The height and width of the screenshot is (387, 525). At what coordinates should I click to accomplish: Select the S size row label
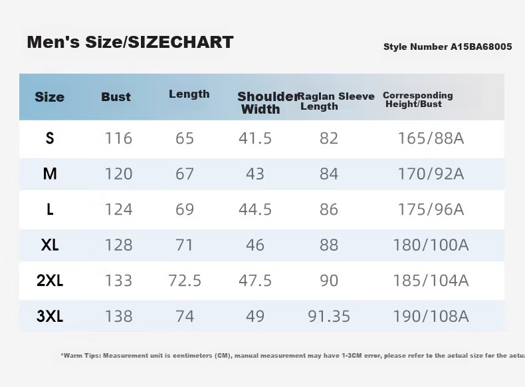(50, 138)
